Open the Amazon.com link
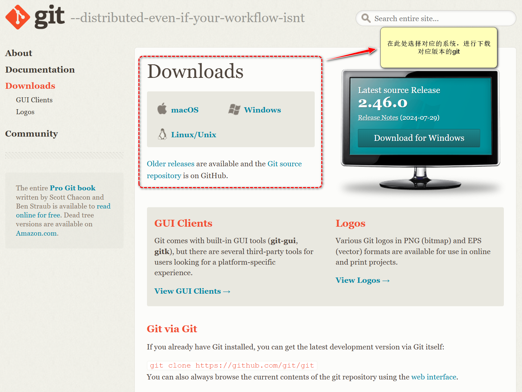Viewport: 522px width, 392px height. (36, 233)
